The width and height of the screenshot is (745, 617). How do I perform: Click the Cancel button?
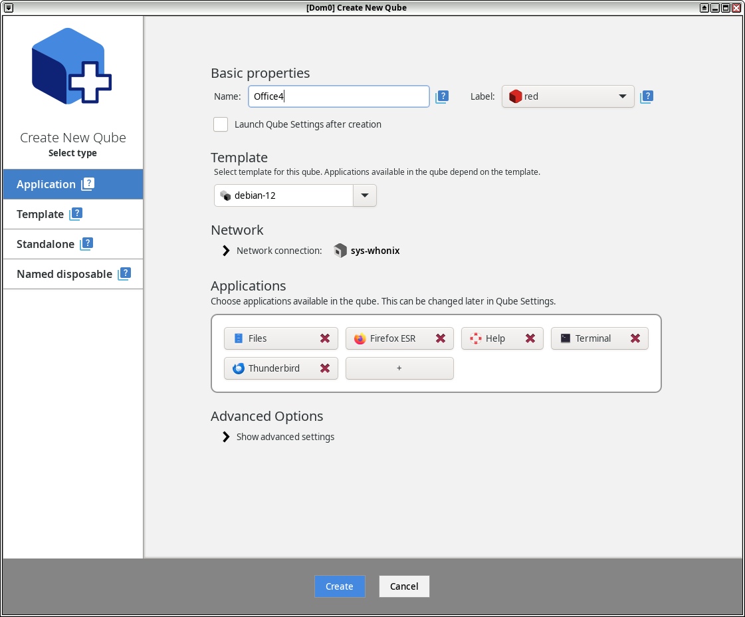[404, 586]
